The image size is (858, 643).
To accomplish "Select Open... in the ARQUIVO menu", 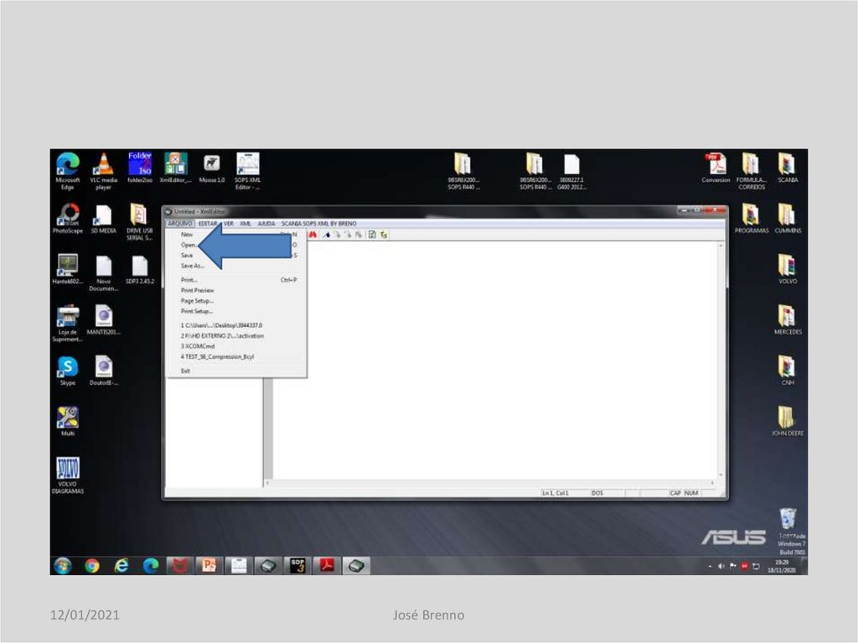I will pos(188,245).
